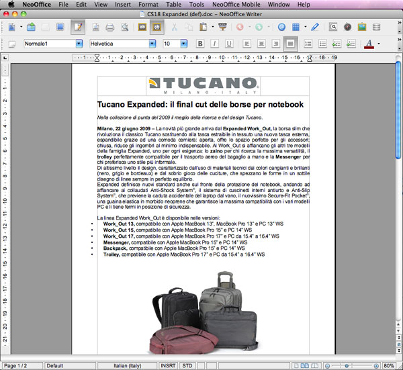
Task: Open the Insert menu
Action: (123, 5)
